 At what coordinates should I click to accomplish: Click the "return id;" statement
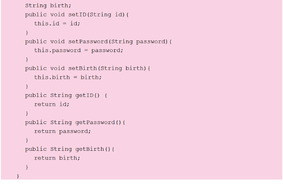(x=51, y=104)
